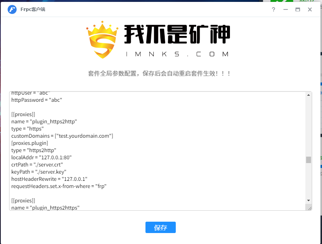Click the name plugin_https2http line
Screen dimensions: 322x244
tap(44, 121)
